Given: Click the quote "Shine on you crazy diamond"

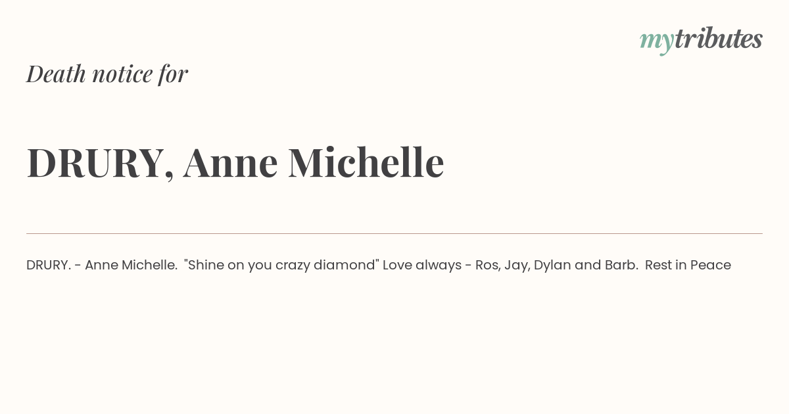Looking at the screenshot, I should coord(282,265).
